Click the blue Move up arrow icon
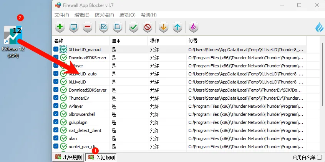The image size is (325, 162). coord(177,27)
